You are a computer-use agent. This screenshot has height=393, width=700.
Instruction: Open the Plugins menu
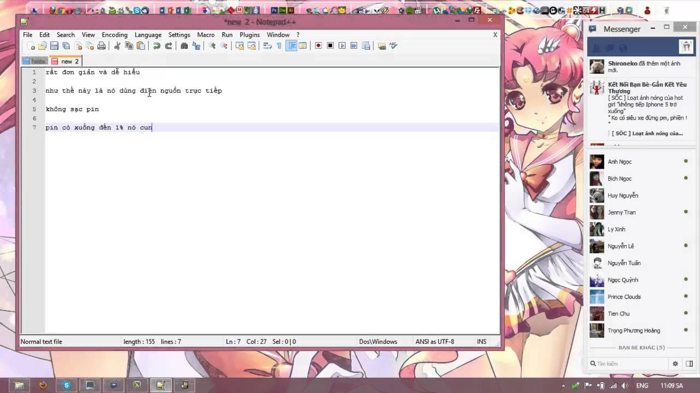[249, 34]
